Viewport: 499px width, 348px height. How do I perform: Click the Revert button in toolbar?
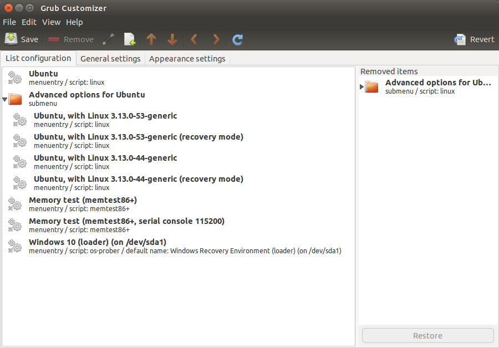[474, 39]
